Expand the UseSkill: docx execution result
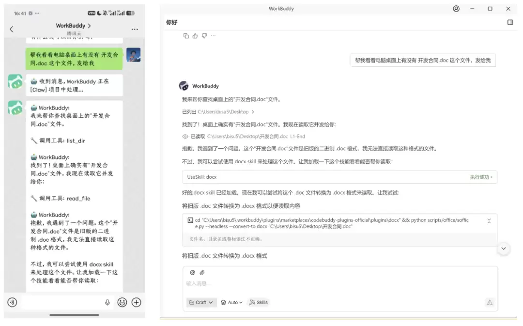This screenshot has height=326, width=523. [x=481, y=177]
